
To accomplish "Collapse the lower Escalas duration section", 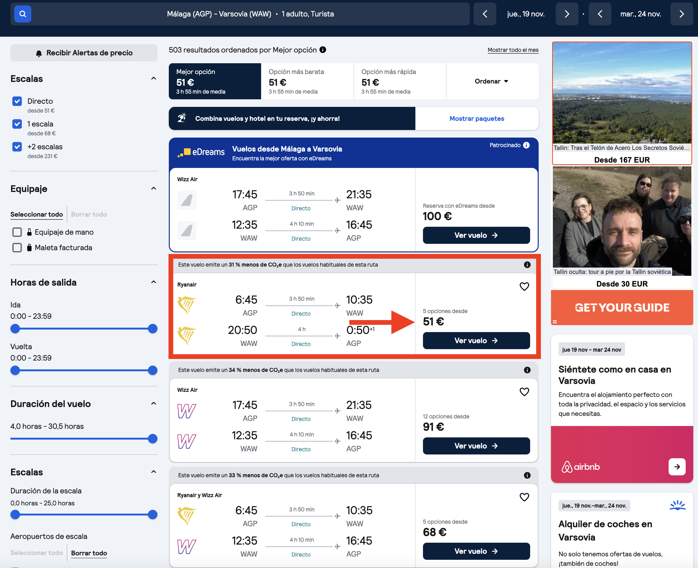I will pyautogui.click(x=153, y=472).
